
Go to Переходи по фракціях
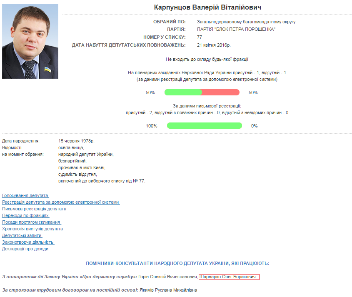26,215
